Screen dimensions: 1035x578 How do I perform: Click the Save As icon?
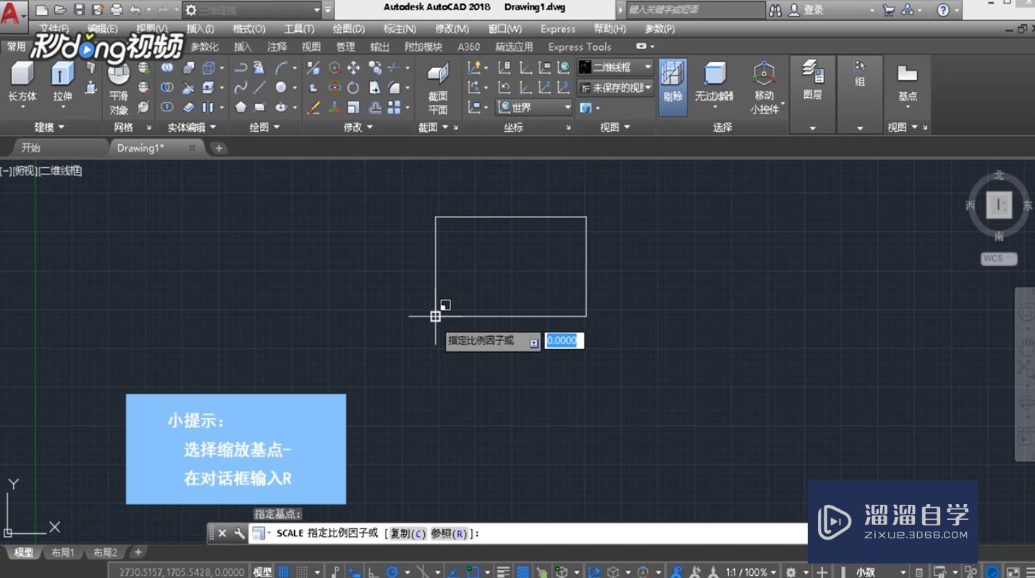[98, 10]
